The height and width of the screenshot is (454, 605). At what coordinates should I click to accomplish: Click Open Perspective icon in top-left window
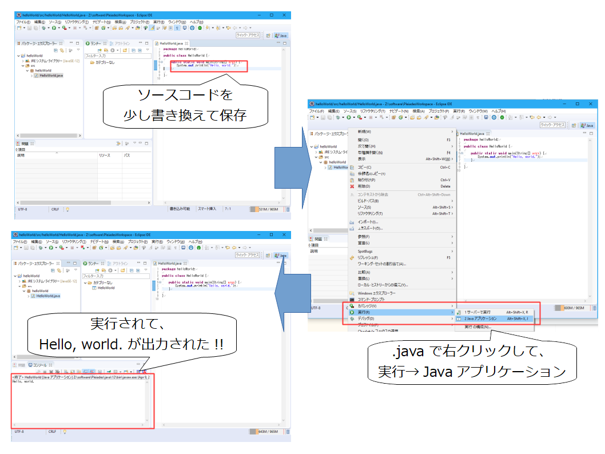(x=268, y=35)
